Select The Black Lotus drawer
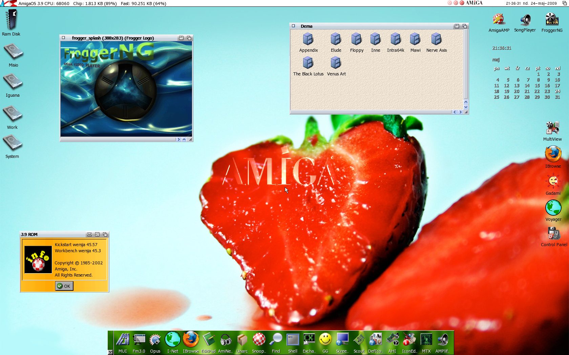 point(308,66)
